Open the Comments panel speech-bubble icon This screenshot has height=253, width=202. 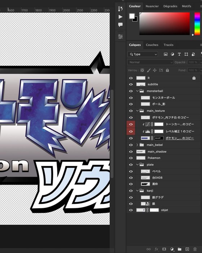[120, 25]
